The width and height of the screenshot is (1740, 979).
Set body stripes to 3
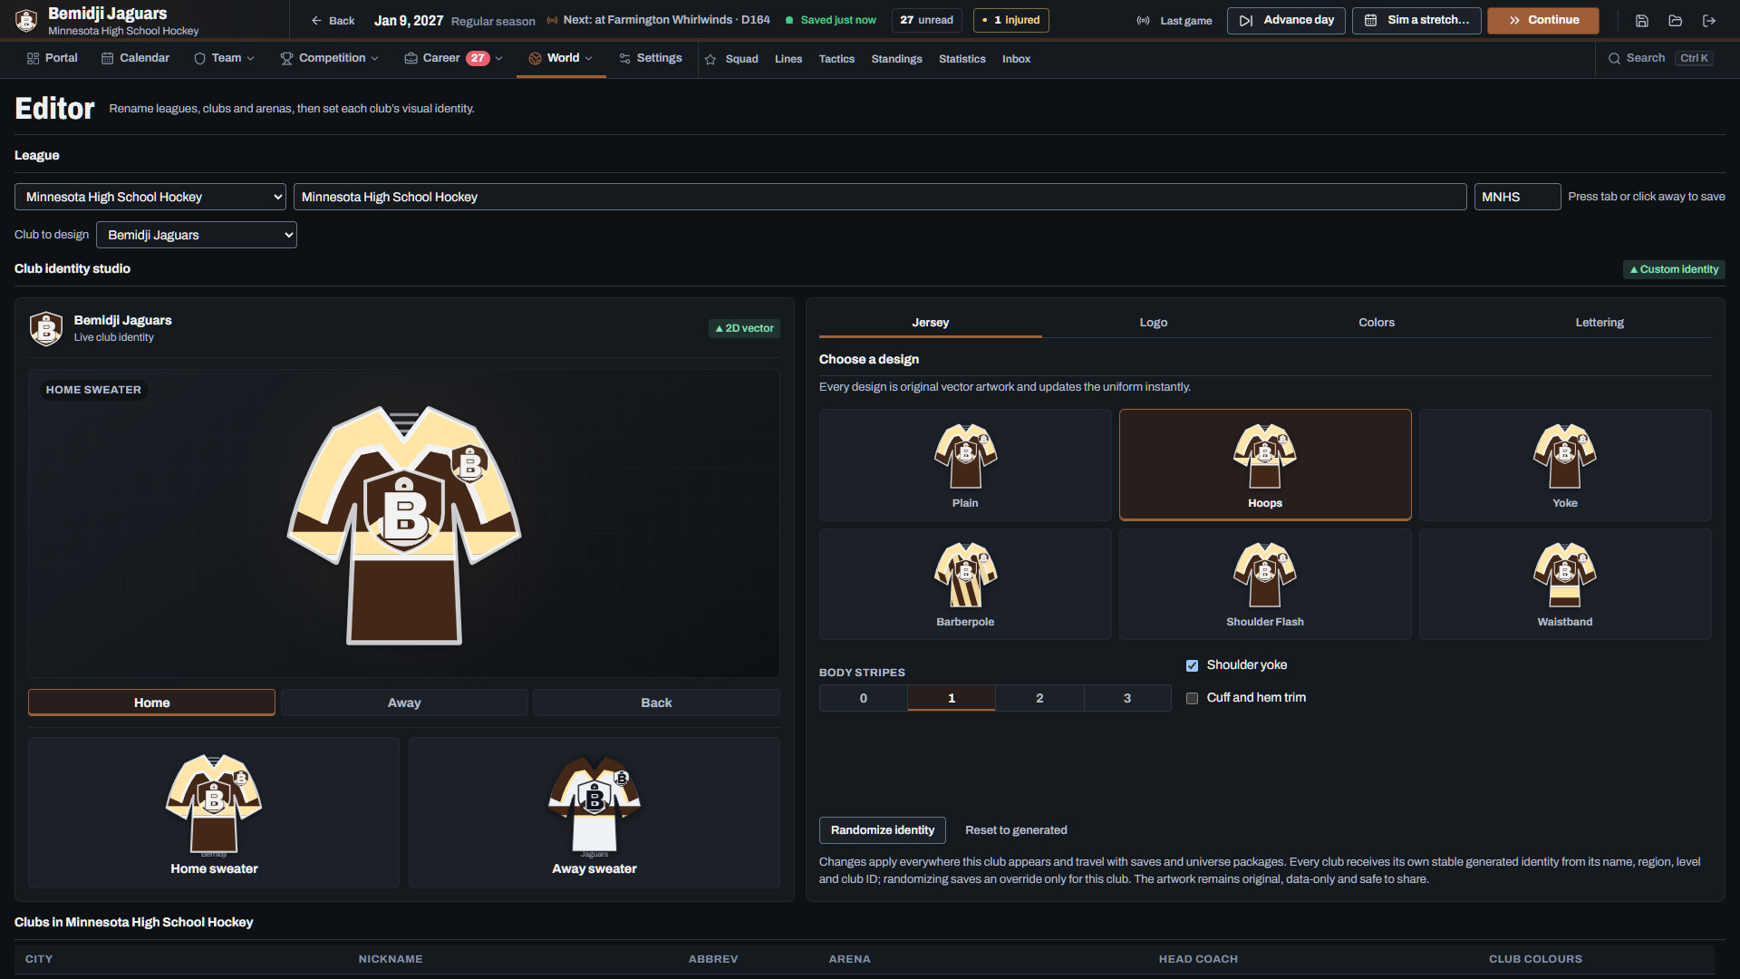[1127, 698]
